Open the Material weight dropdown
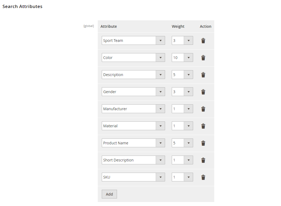 click(182, 126)
